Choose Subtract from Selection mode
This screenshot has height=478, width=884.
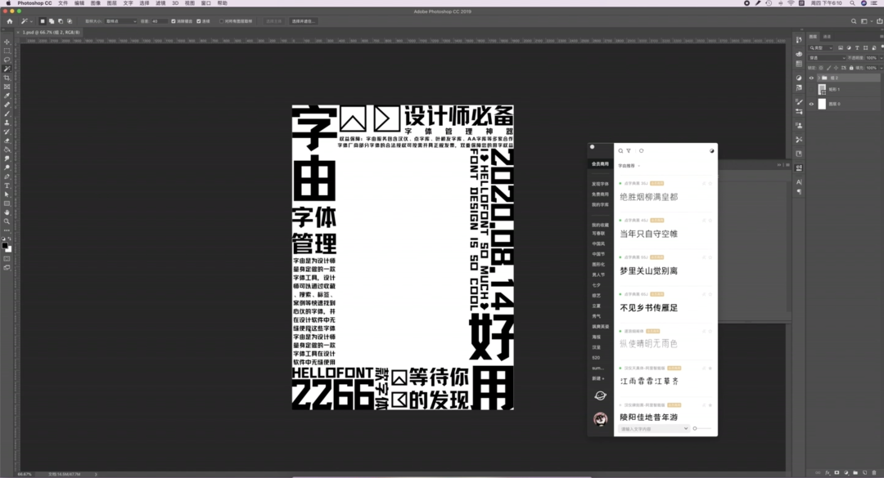pyautogui.click(x=61, y=21)
